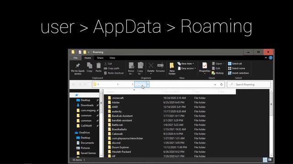Open the dropdown arrow under Delete
The image size is (293, 164).
pos(151,74)
